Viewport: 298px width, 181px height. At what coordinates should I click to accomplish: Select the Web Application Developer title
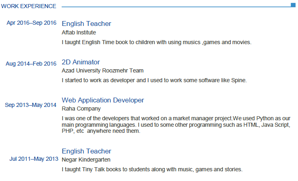[103, 100]
